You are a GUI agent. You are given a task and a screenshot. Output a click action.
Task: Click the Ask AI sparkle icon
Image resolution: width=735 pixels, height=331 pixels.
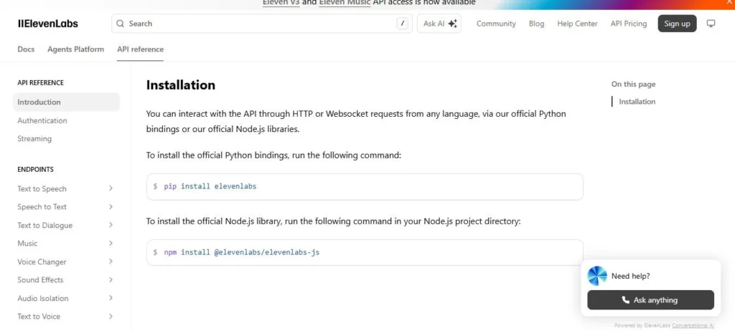pyautogui.click(x=452, y=24)
